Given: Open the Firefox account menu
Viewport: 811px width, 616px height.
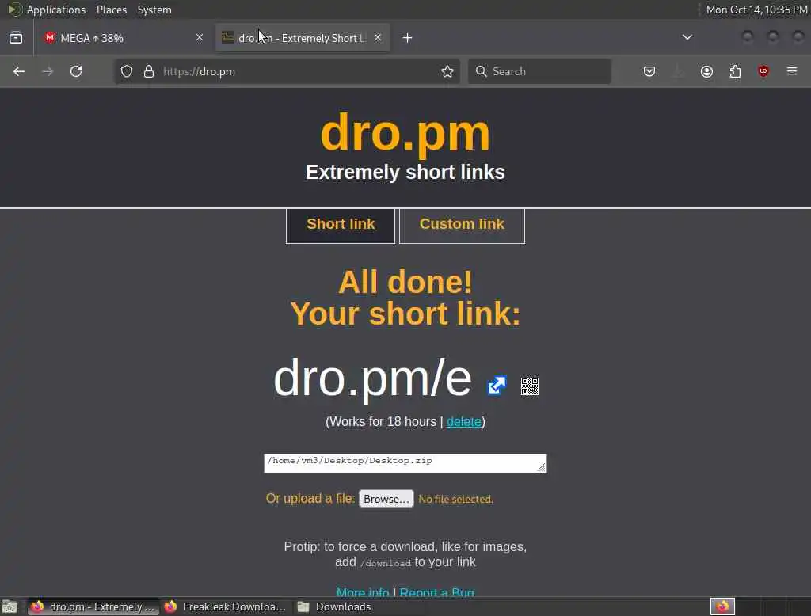Looking at the screenshot, I should (x=706, y=71).
